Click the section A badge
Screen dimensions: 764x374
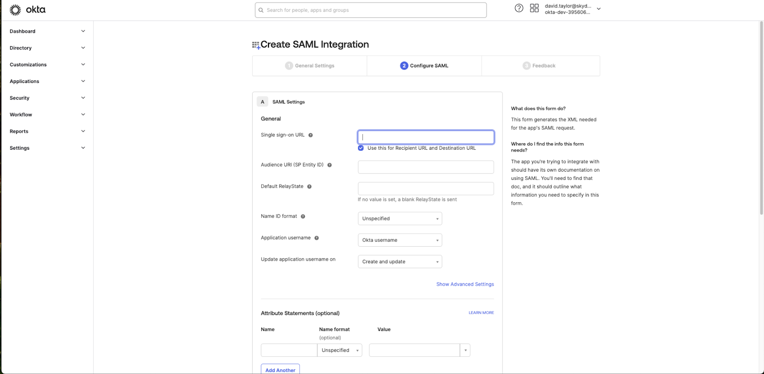(x=262, y=102)
